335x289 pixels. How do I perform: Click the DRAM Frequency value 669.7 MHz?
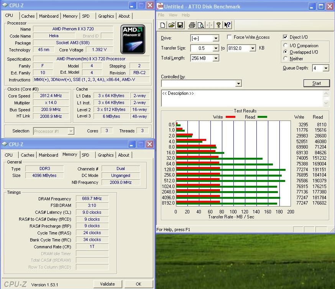coord(92,198)
